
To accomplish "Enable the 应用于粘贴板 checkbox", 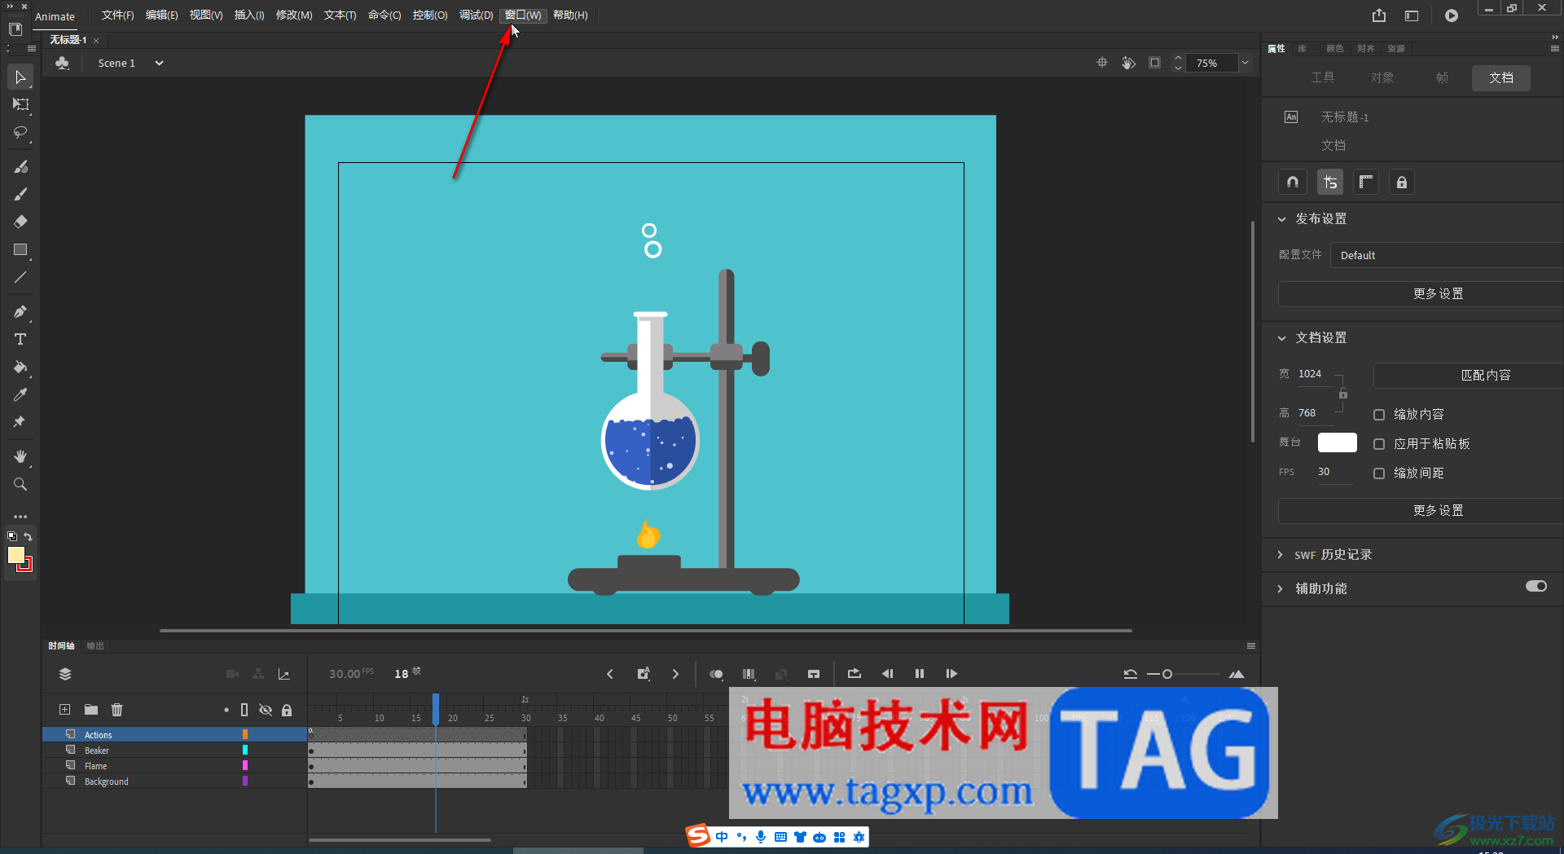I will coord(1379,444).
